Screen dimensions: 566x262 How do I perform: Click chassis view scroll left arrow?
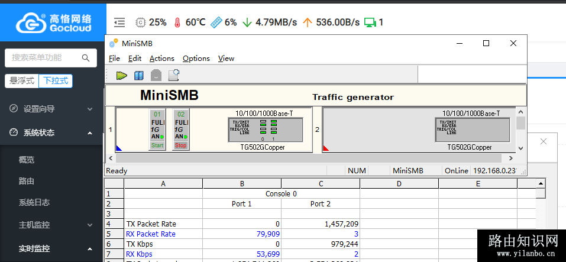[111, 158]
